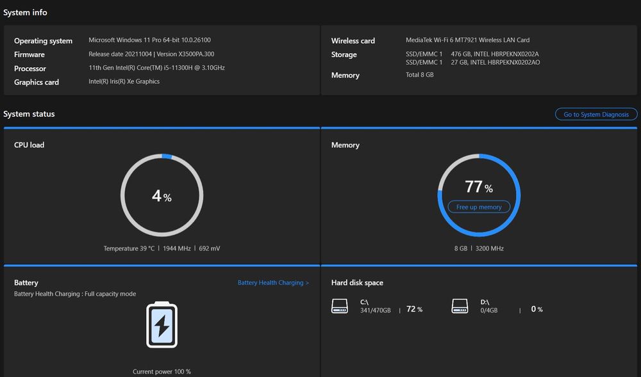Viewport: 641px width, 377px height.
Task: Click the charging battery icon
Action: 162,325
